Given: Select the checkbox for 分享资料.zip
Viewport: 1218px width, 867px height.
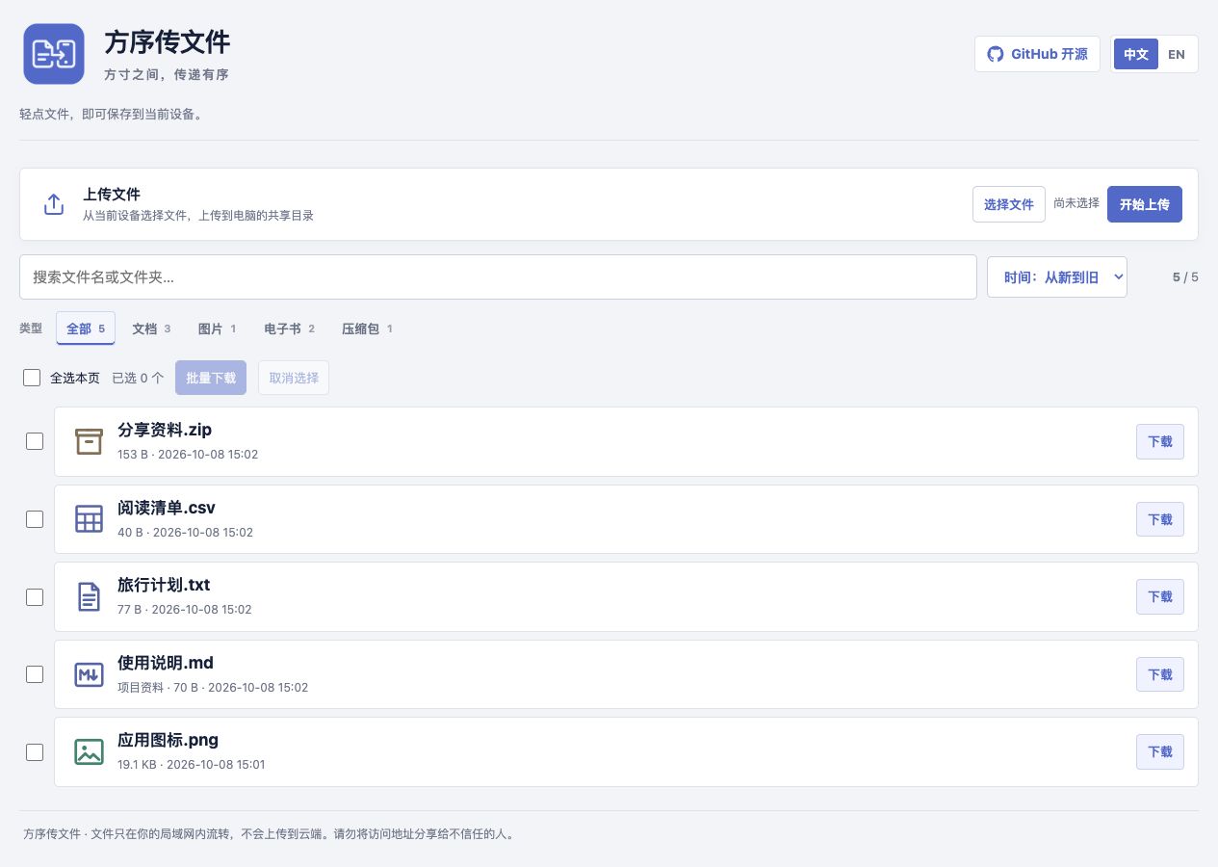Looking at the screenshot, I should click(x=35, y=441).
